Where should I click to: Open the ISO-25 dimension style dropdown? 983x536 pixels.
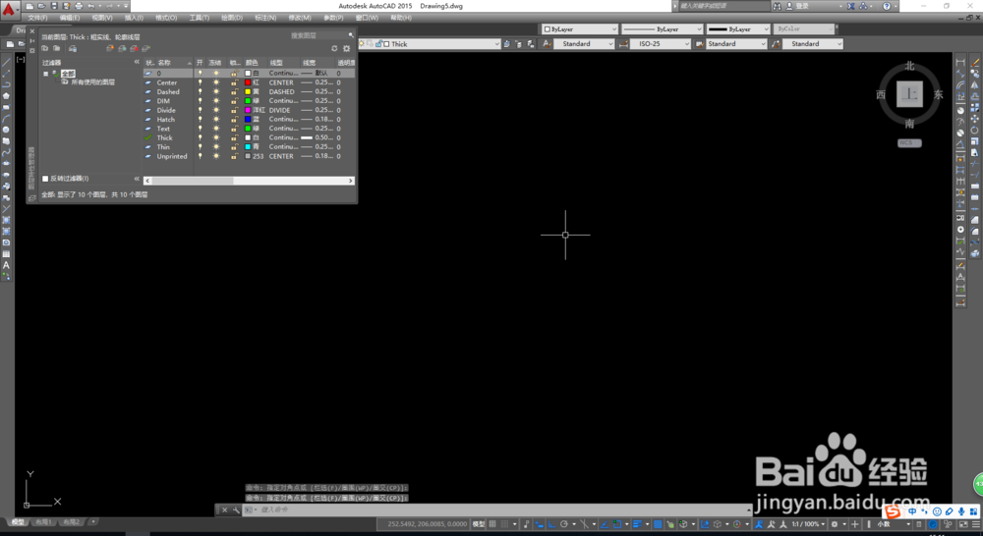661,44
